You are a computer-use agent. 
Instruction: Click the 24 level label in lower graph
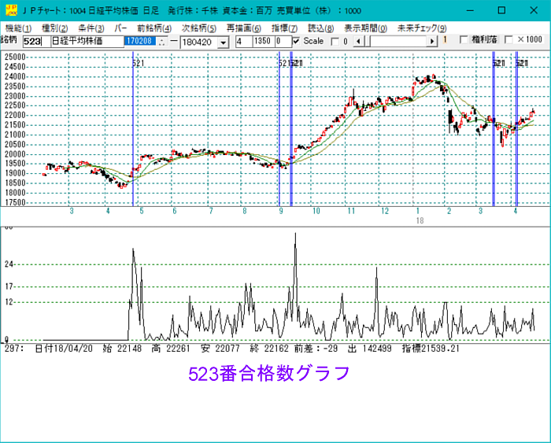coord(9,264)
